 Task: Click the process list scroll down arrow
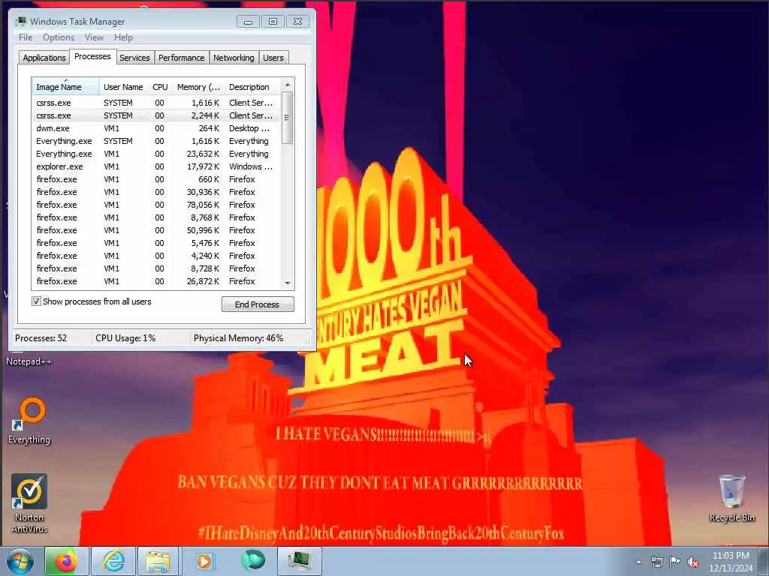coord(288,283)
